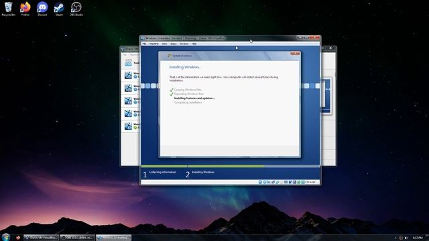
Task: Click the USB devices icon in VM status bar
Action: (277, 182)
